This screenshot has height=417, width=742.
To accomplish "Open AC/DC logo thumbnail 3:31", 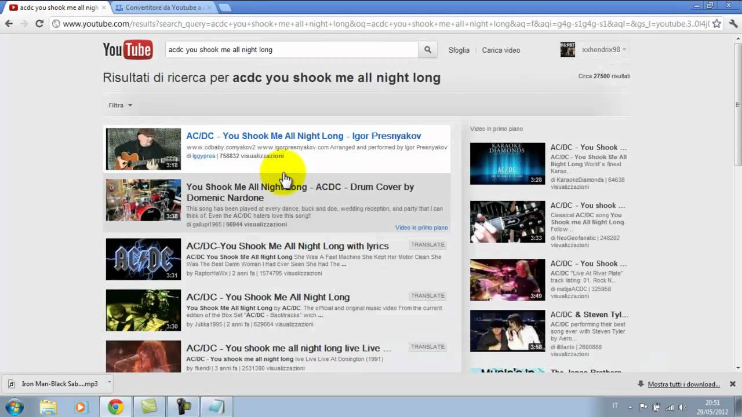I will tap(143, 259).
